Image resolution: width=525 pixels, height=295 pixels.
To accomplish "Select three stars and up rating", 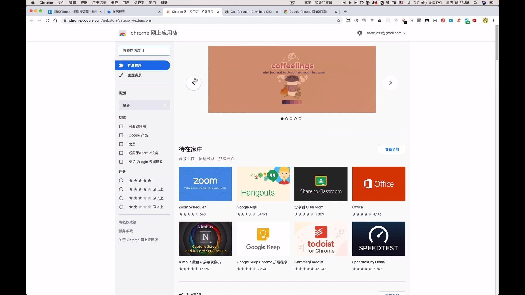I will 121,198.
